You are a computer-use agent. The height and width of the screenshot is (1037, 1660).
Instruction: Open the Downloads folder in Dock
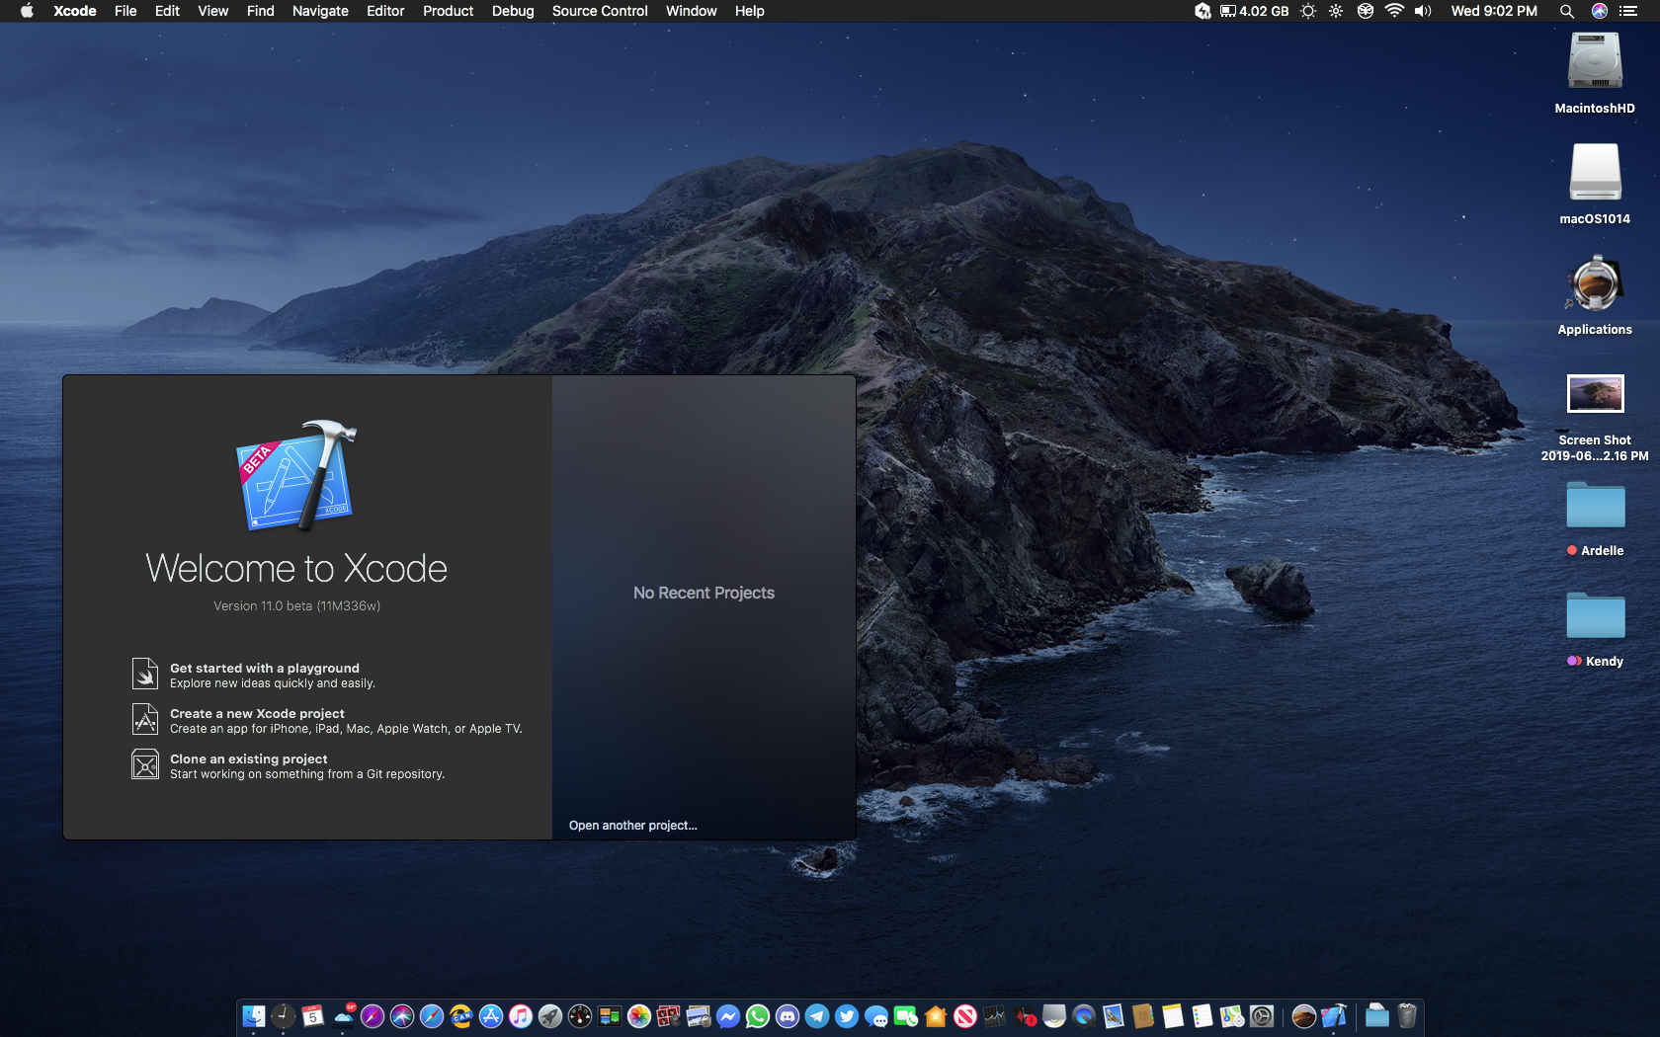(x=1376, y=1016)
